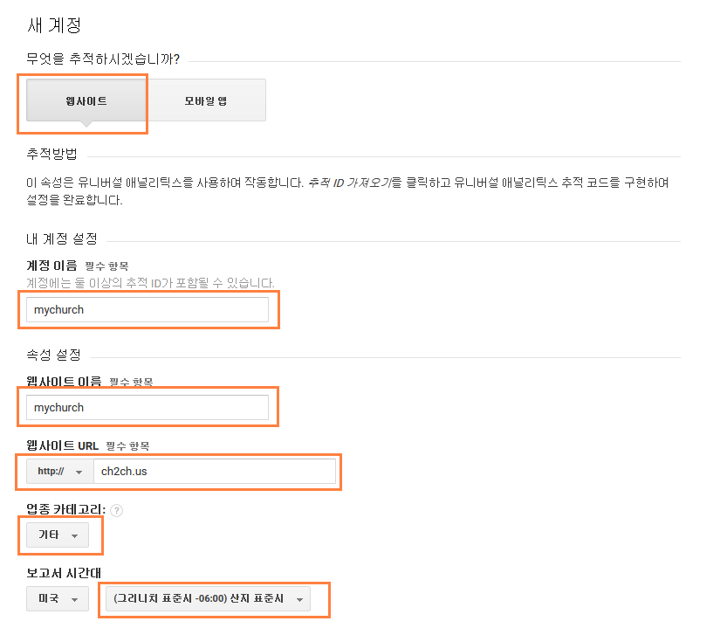Open the http:// protocol dropdown
727x628 pixels.
59,471
